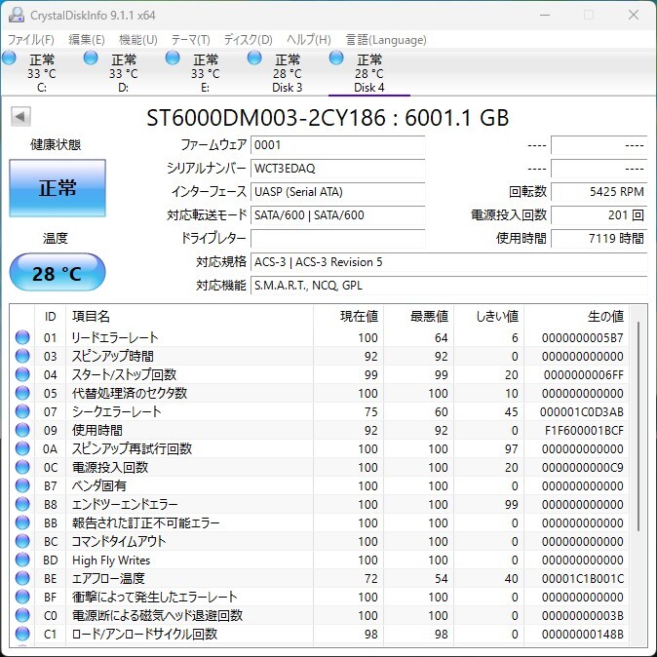Viewport: 657px width, 657px height.
Task: Click the status icon for attribute 0C
Action: click(x=22, y=467)
